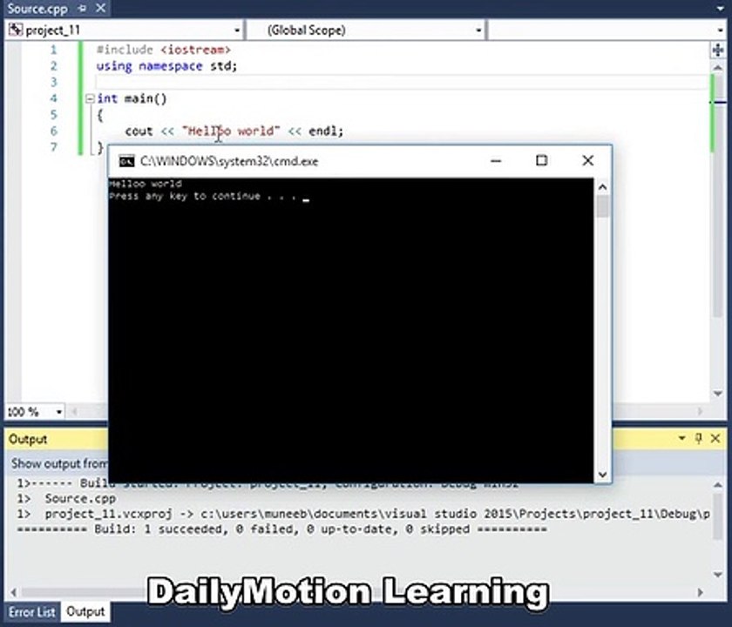This screenshot has width=732, height=627.
Task: Click the Output horizontal scrollbar right arrow
Action: (700, 592)
